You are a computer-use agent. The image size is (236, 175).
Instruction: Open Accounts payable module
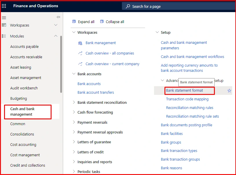[24, 47]
